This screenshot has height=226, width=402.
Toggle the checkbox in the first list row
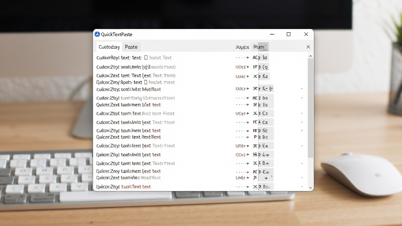click(x=146, y=57)
